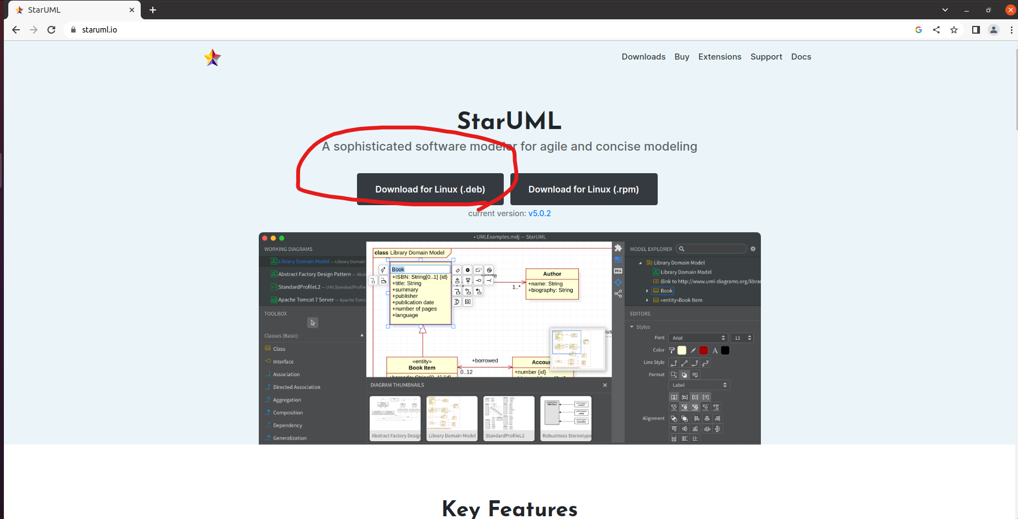Click the browser forward arrow

34,30
